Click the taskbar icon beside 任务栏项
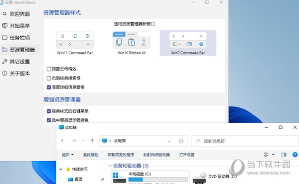Screen dimensions: 299x184 tap(5, 38)
